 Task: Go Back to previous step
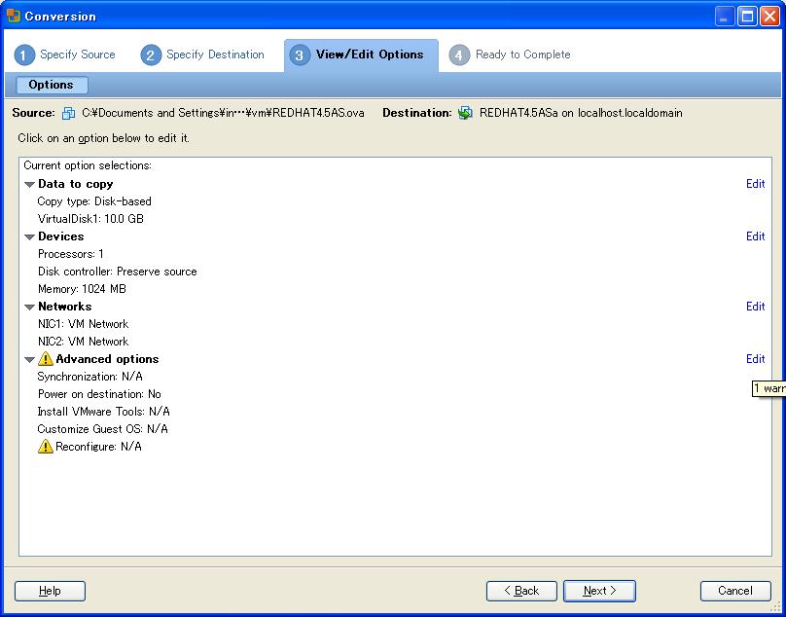coord(521,591)
